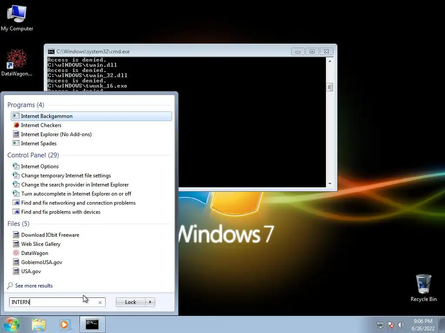Maximize the cmd.exe window
The height and width of the screenshot is (333, 445).
[312, 52]
